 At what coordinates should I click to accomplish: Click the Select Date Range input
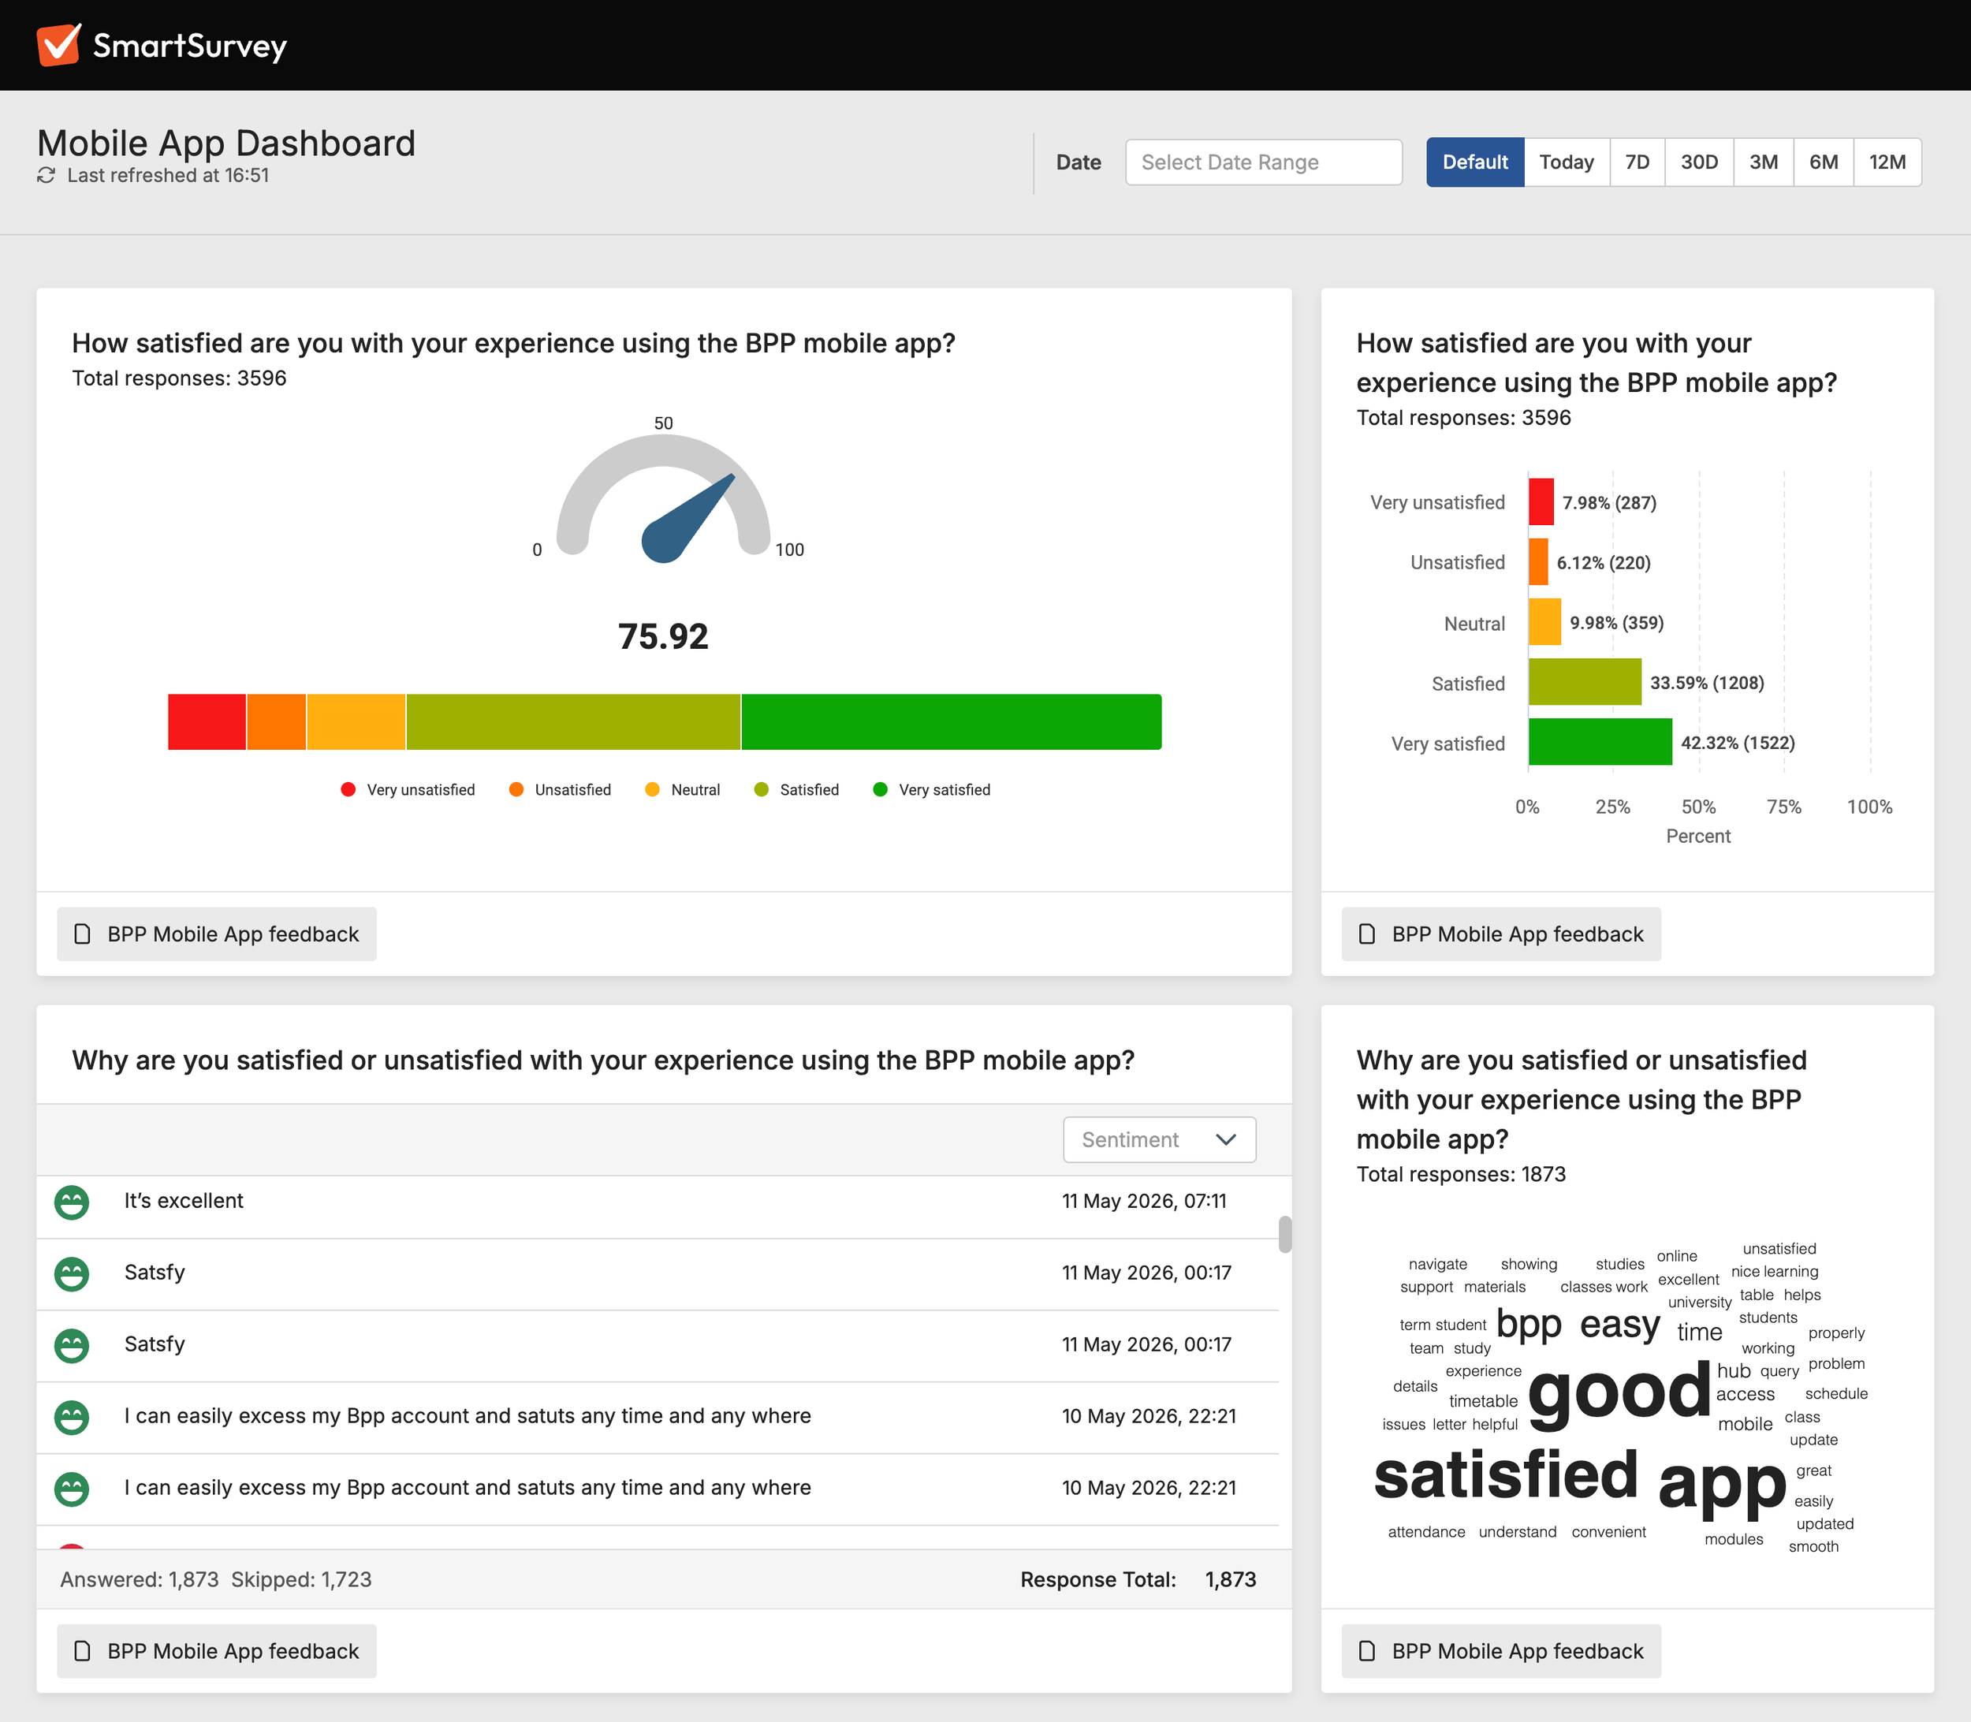coord(1264,162)
